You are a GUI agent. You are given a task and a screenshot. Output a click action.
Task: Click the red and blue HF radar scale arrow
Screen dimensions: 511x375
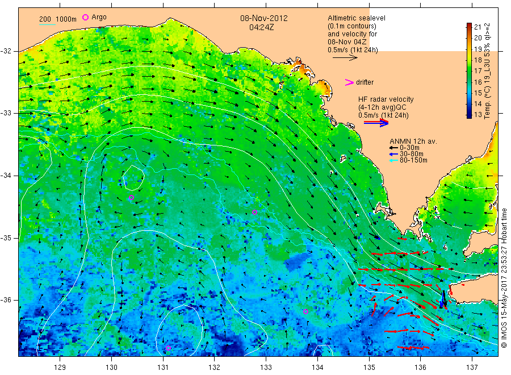click(376, 123)
